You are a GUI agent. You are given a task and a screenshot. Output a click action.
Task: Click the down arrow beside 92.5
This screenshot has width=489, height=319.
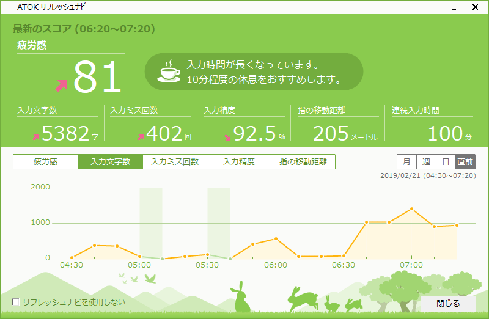227,137
